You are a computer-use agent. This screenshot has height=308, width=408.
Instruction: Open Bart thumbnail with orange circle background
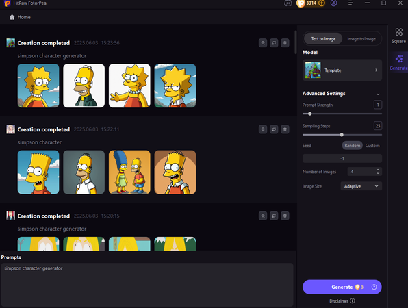[x=175, y=172]
